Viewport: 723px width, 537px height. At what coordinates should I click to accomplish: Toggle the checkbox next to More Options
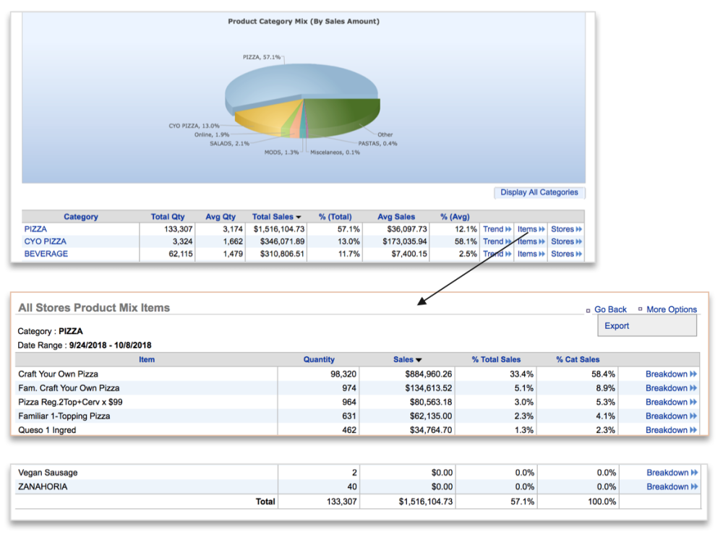click(641, 309)
